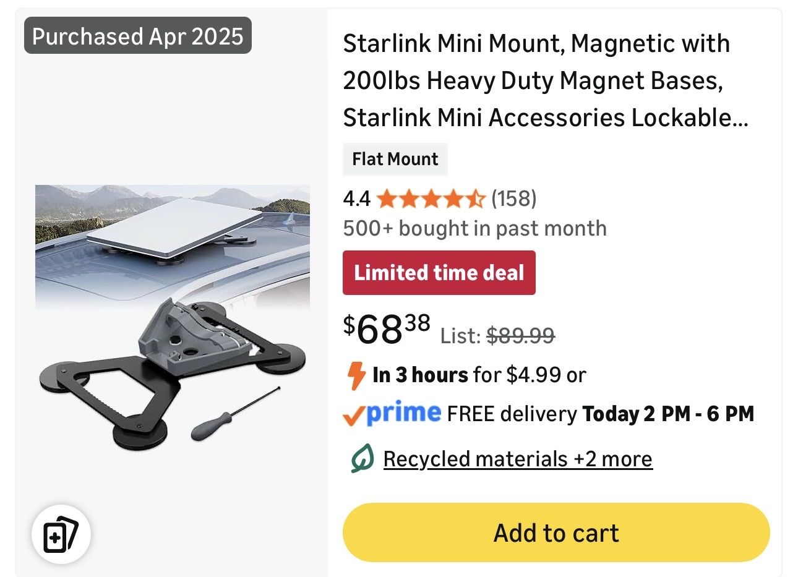Click the 500+ bought in past month label
798x577 pixels.
pos(474,228)
